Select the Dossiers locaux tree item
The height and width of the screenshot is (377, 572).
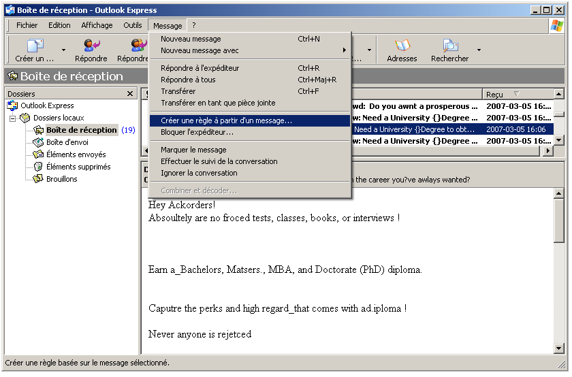[59, 118]
